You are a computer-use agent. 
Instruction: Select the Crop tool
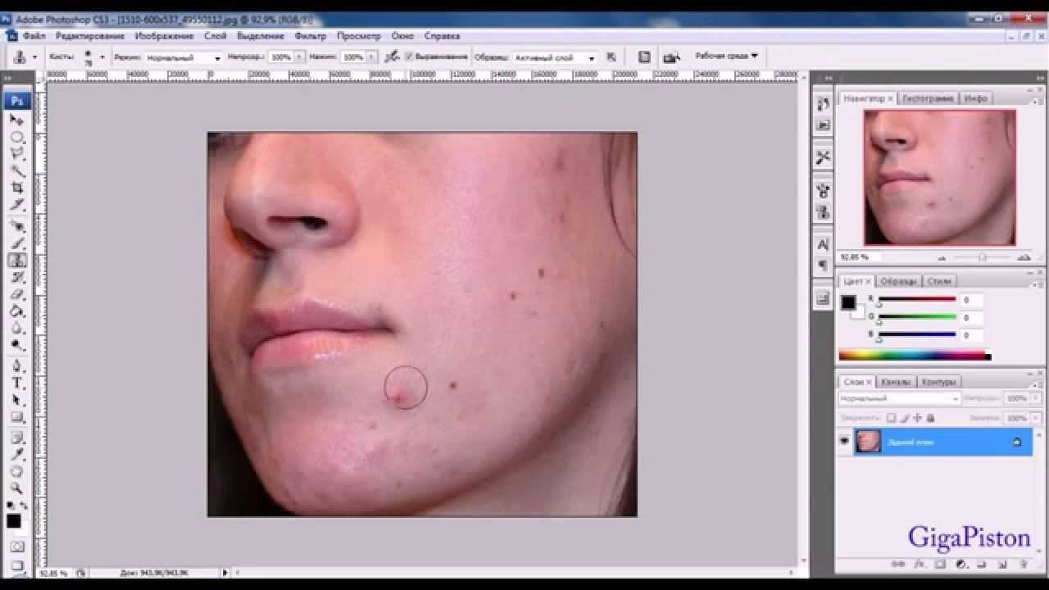point(17,188)
